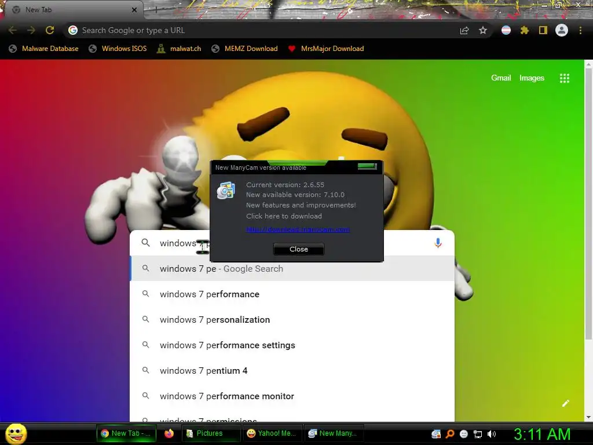Screen dimensions: 593x445
Task: Switch to New Tab Chrome taskbar item
Action: pyautogui.click(x=126, y=433)
